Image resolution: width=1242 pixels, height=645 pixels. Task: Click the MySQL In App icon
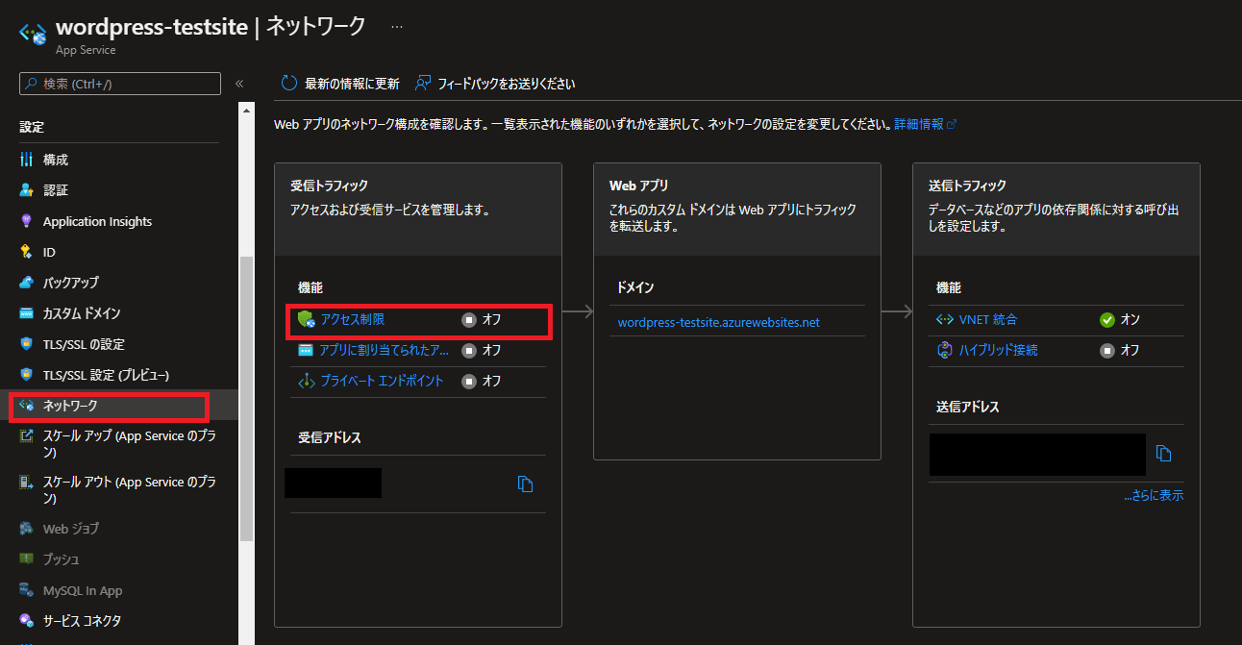pos(26,590)
